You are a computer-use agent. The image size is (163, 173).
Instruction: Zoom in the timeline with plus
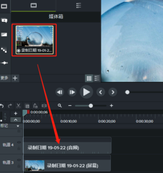(112, 105)
